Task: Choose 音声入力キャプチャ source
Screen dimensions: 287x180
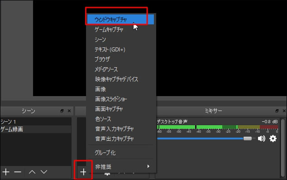Action: coord(120,129)
